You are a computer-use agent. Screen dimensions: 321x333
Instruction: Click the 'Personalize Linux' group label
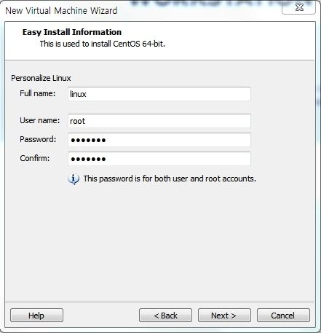coord(41,78)
